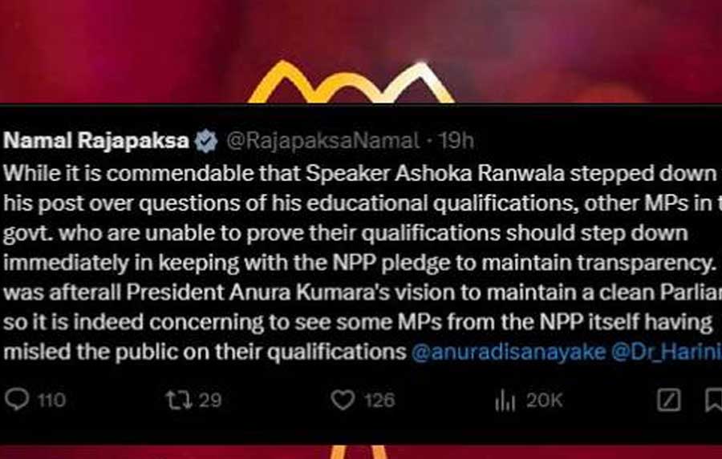Open the @RajapaksaNamal handle
Viewport: 722px width, 459px height.
(322, 141)
